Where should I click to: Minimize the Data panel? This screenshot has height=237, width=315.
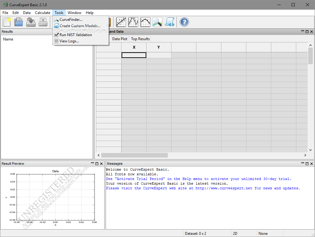[x=303, y=31]
